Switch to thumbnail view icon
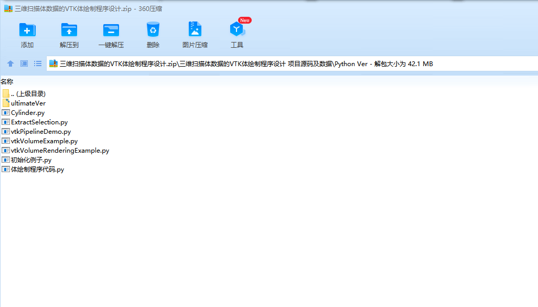Screen dimensions: 538x307 pyautogui.click(x=24, y=63)
